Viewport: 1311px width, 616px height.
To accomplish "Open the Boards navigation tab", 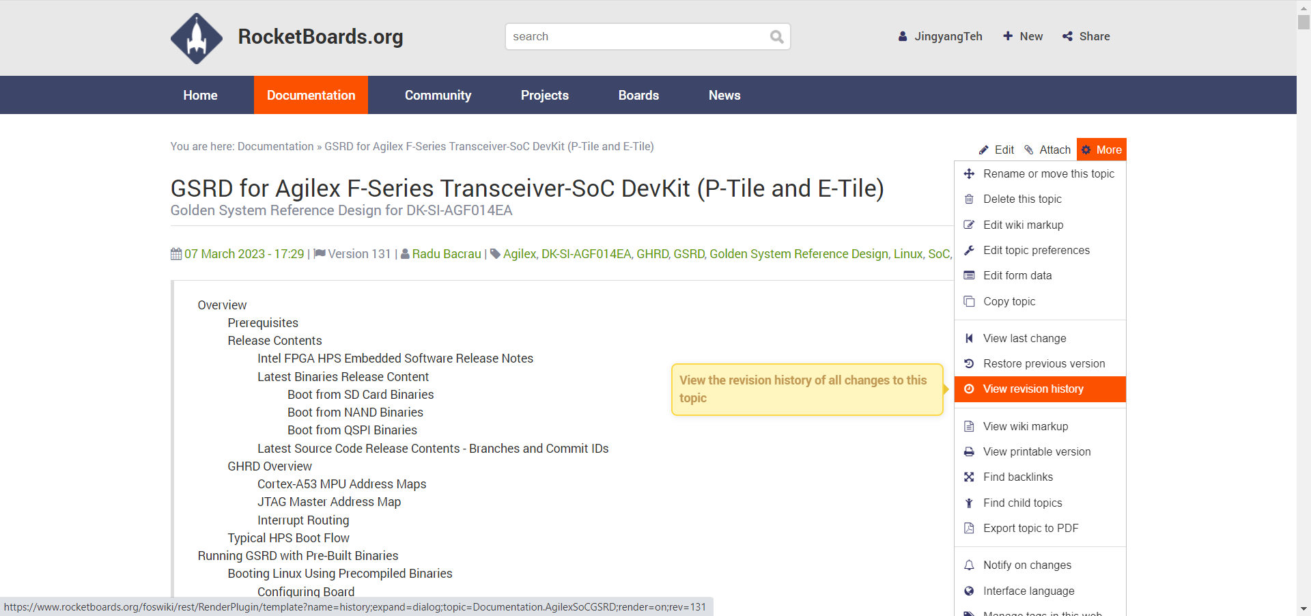I will click(638, 96).
